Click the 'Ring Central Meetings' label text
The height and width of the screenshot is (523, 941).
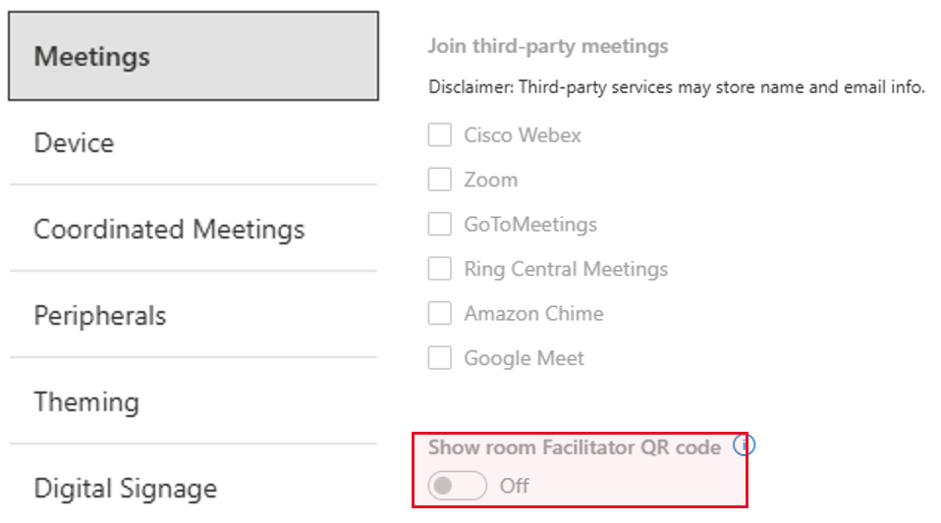566,269
